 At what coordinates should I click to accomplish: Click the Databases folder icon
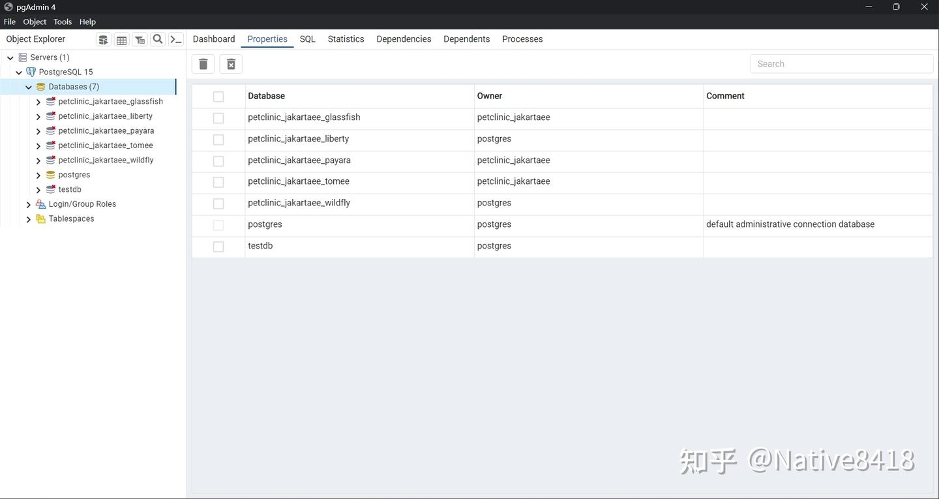click(40, 87)
